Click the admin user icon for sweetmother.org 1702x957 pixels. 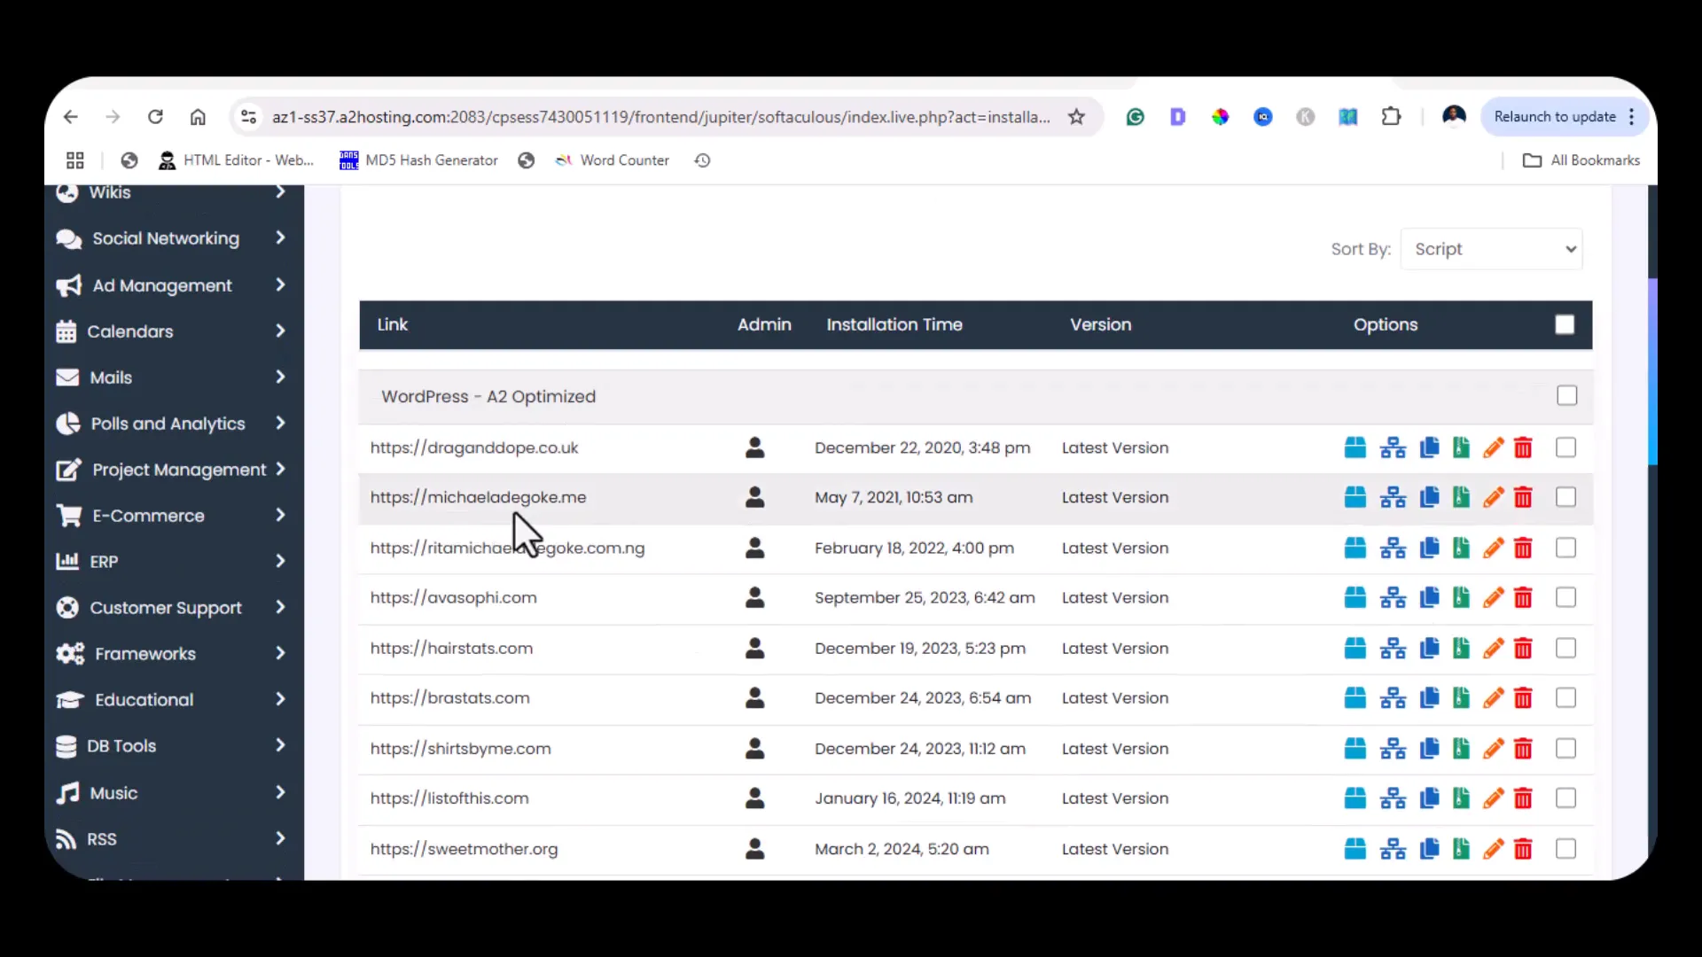[755, 849]
